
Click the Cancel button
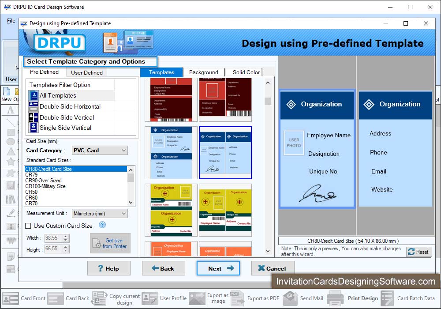[x=273, y=268]
